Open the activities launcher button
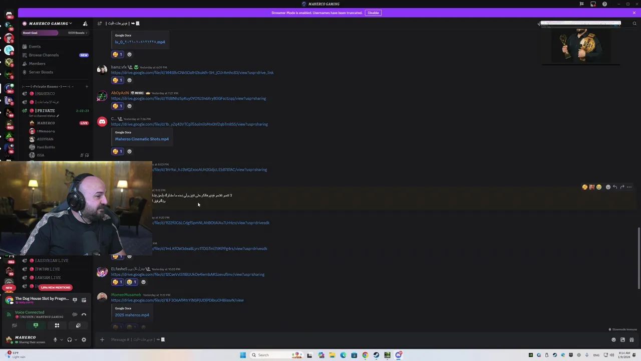This screenshot has height=361, width=641. pyautogui.click(x=57, y=325)
